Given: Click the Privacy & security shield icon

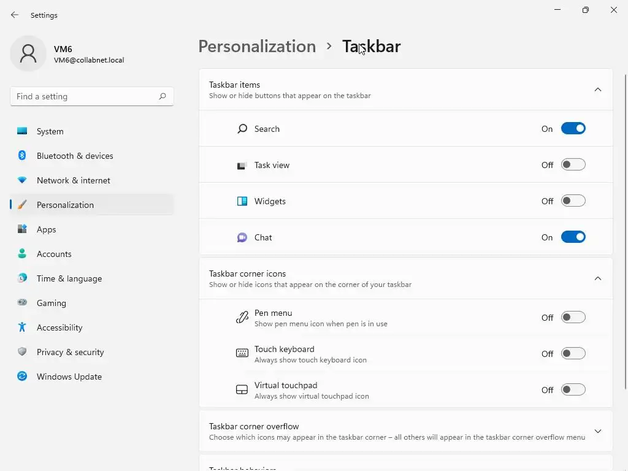Looking at the screenshot, I should coord(22,352).
